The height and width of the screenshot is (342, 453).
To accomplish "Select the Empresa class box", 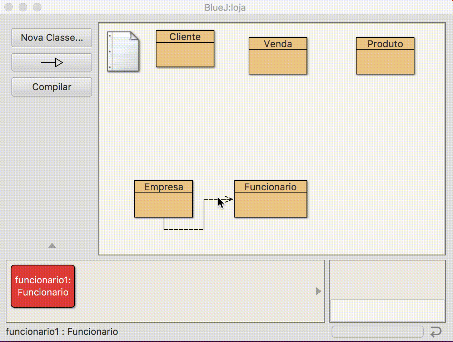I will click(x=163, y=199).
